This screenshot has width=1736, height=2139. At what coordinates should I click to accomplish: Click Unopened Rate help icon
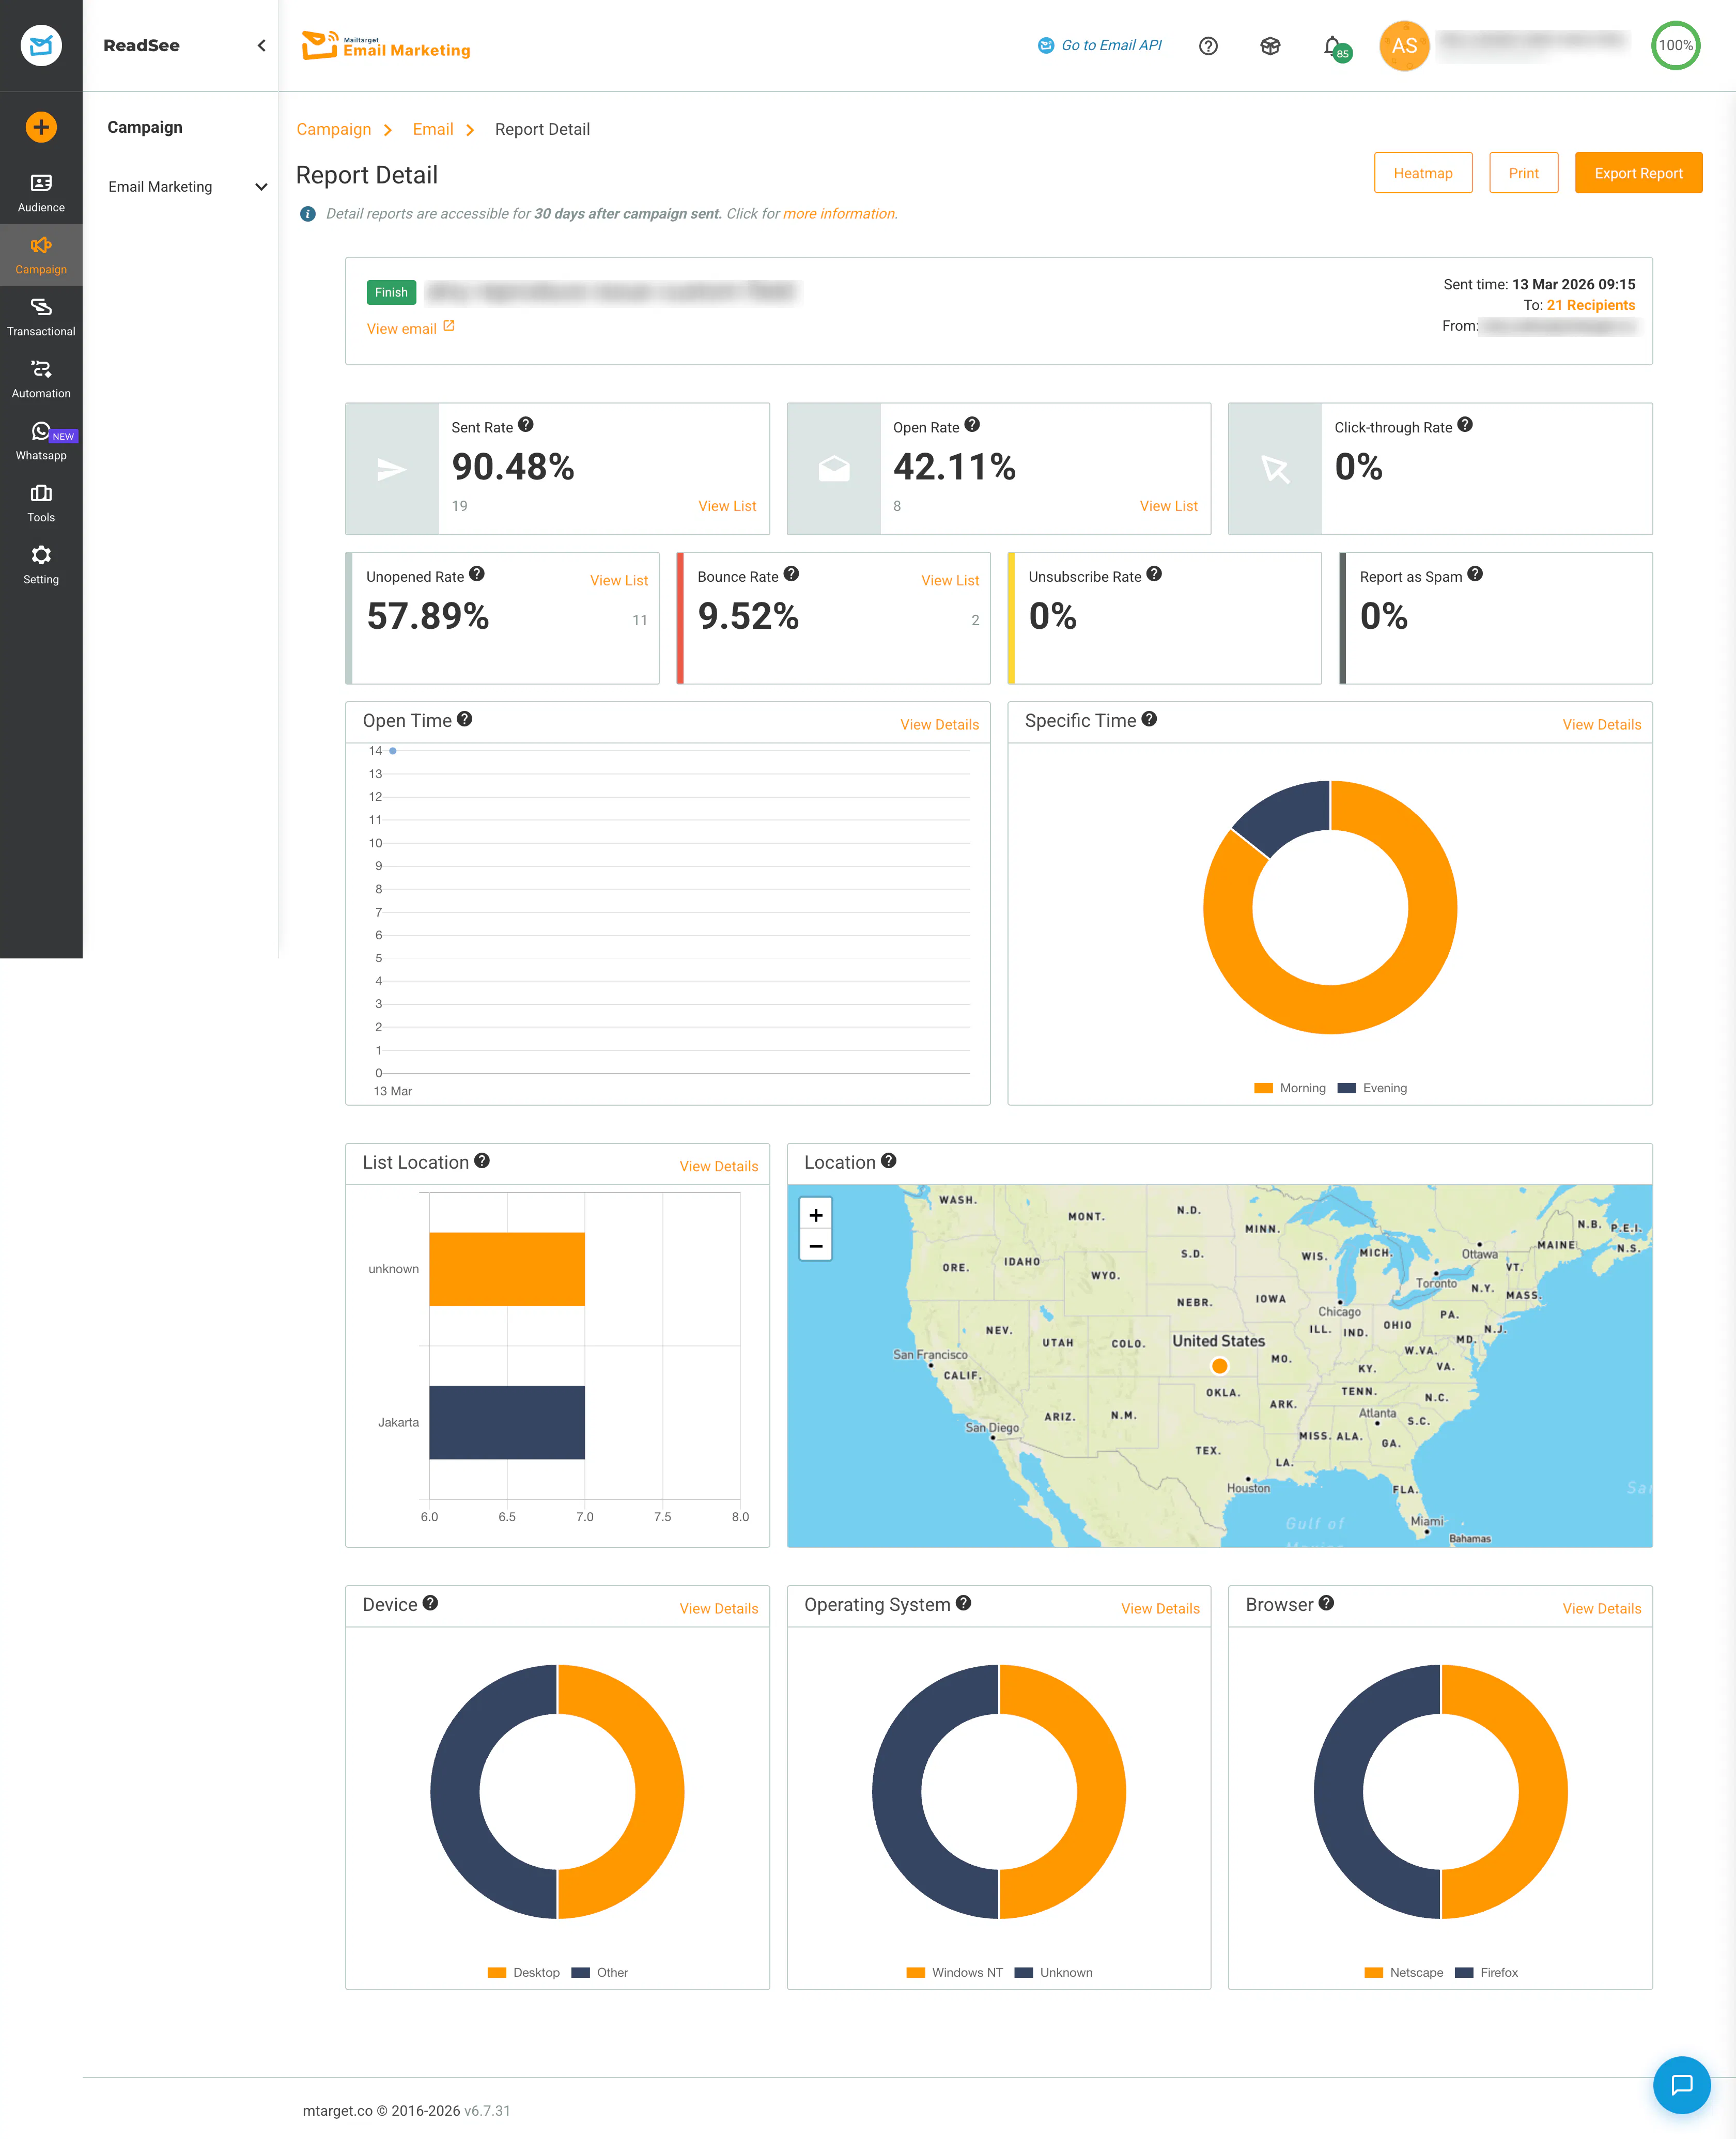[x=477, y=574]
